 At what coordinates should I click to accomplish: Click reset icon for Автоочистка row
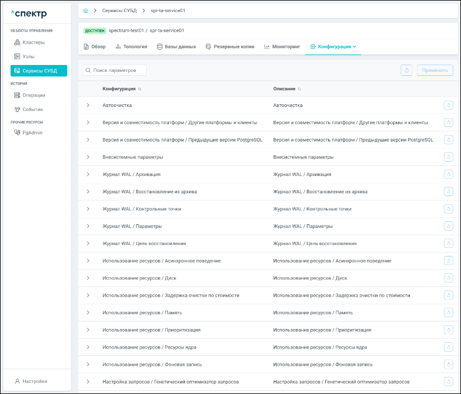448,105
